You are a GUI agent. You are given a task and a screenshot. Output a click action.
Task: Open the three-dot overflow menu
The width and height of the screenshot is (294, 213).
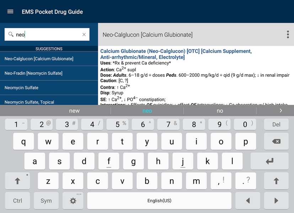point(288,35)
